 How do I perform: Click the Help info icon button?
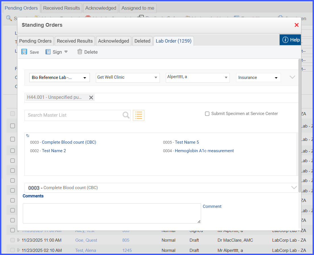[x=290, y=40]
